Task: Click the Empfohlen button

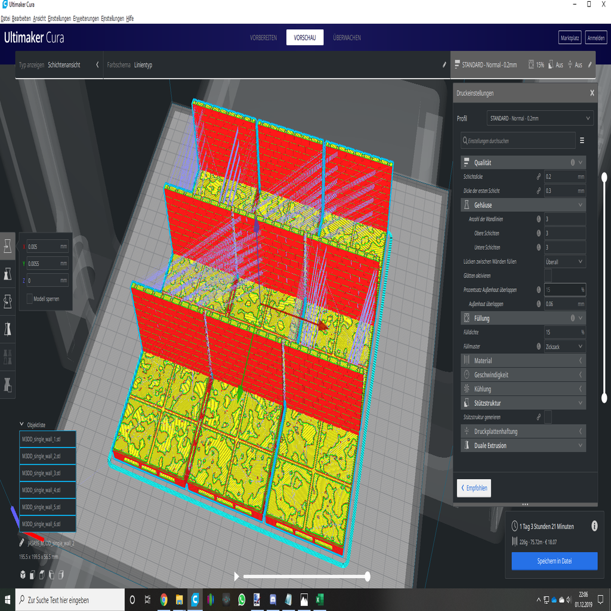Action: pos(474,488)
